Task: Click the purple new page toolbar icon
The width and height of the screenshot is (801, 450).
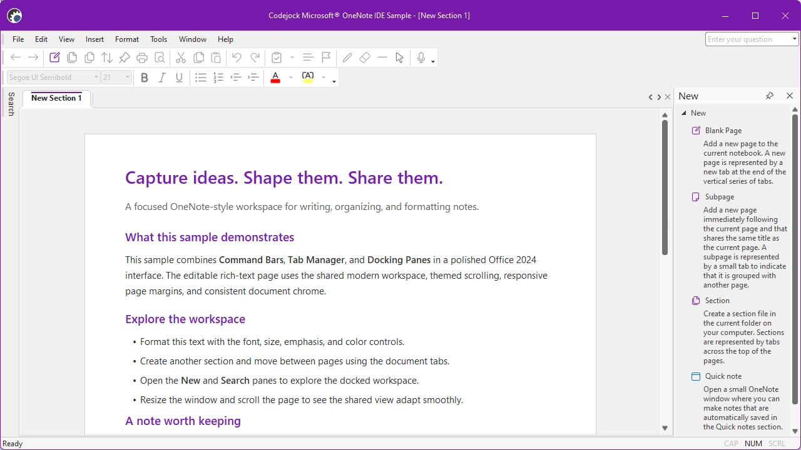Action: tap(54, 58)
